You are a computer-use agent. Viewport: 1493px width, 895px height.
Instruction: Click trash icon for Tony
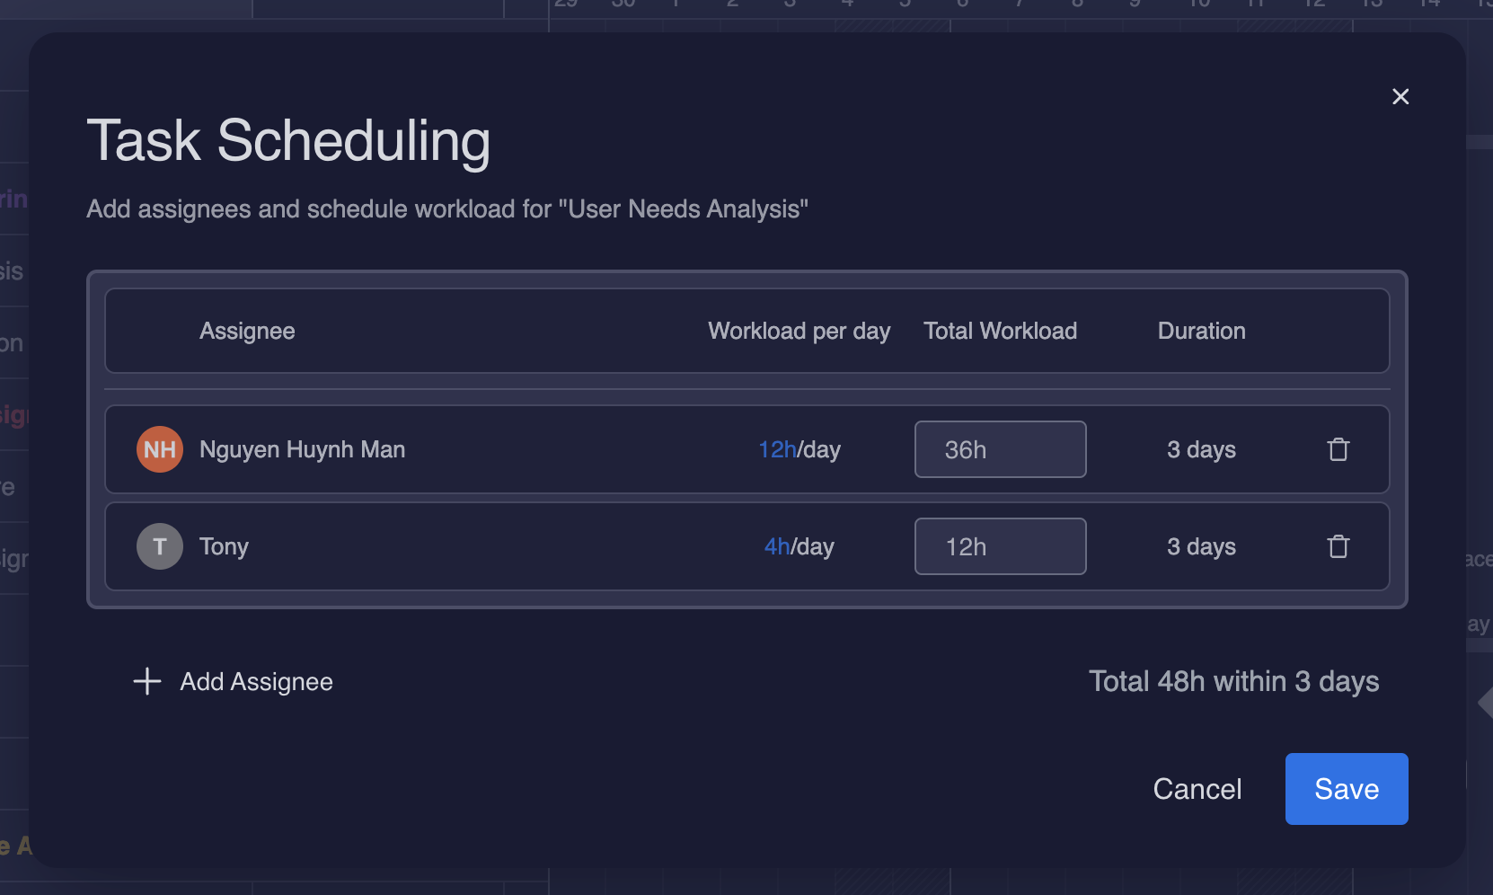[x=1338, y=546]
